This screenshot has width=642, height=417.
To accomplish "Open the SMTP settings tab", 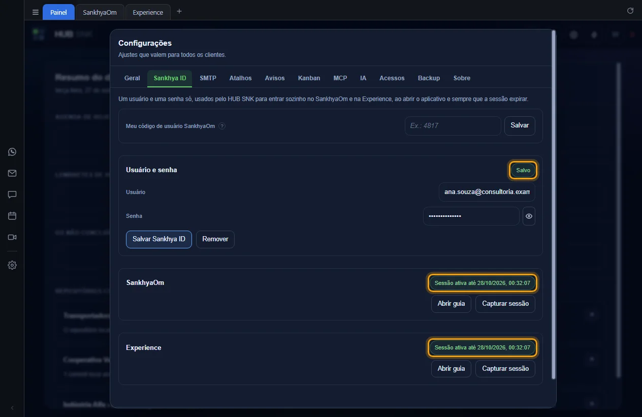I will coord(208,78).
